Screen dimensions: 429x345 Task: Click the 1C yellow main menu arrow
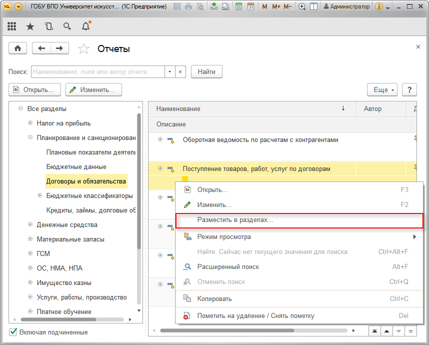pos(18,6)
